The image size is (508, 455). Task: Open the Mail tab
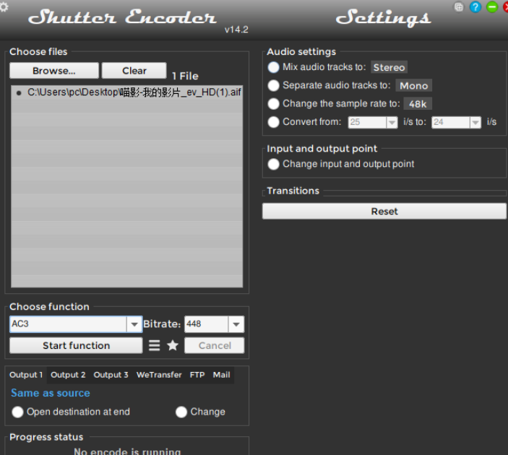[x=222, y=375]
